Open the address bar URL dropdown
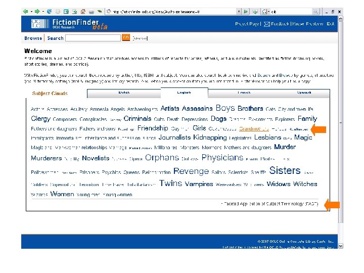Screen dimensions: 364x273 (x=239, y=11)
